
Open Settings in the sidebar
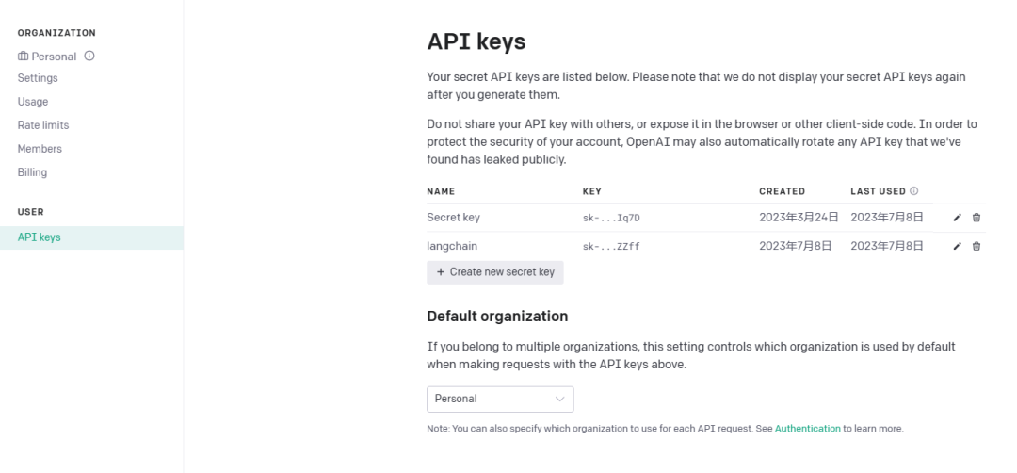pos(38,78)
